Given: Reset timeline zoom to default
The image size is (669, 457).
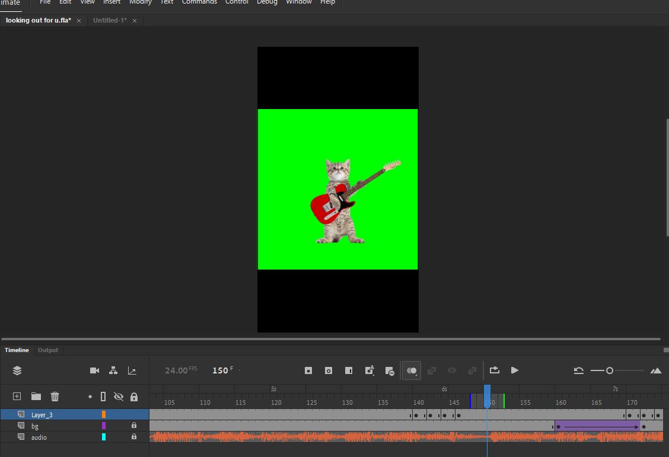Looking at the screenshot, I should 578,370.
